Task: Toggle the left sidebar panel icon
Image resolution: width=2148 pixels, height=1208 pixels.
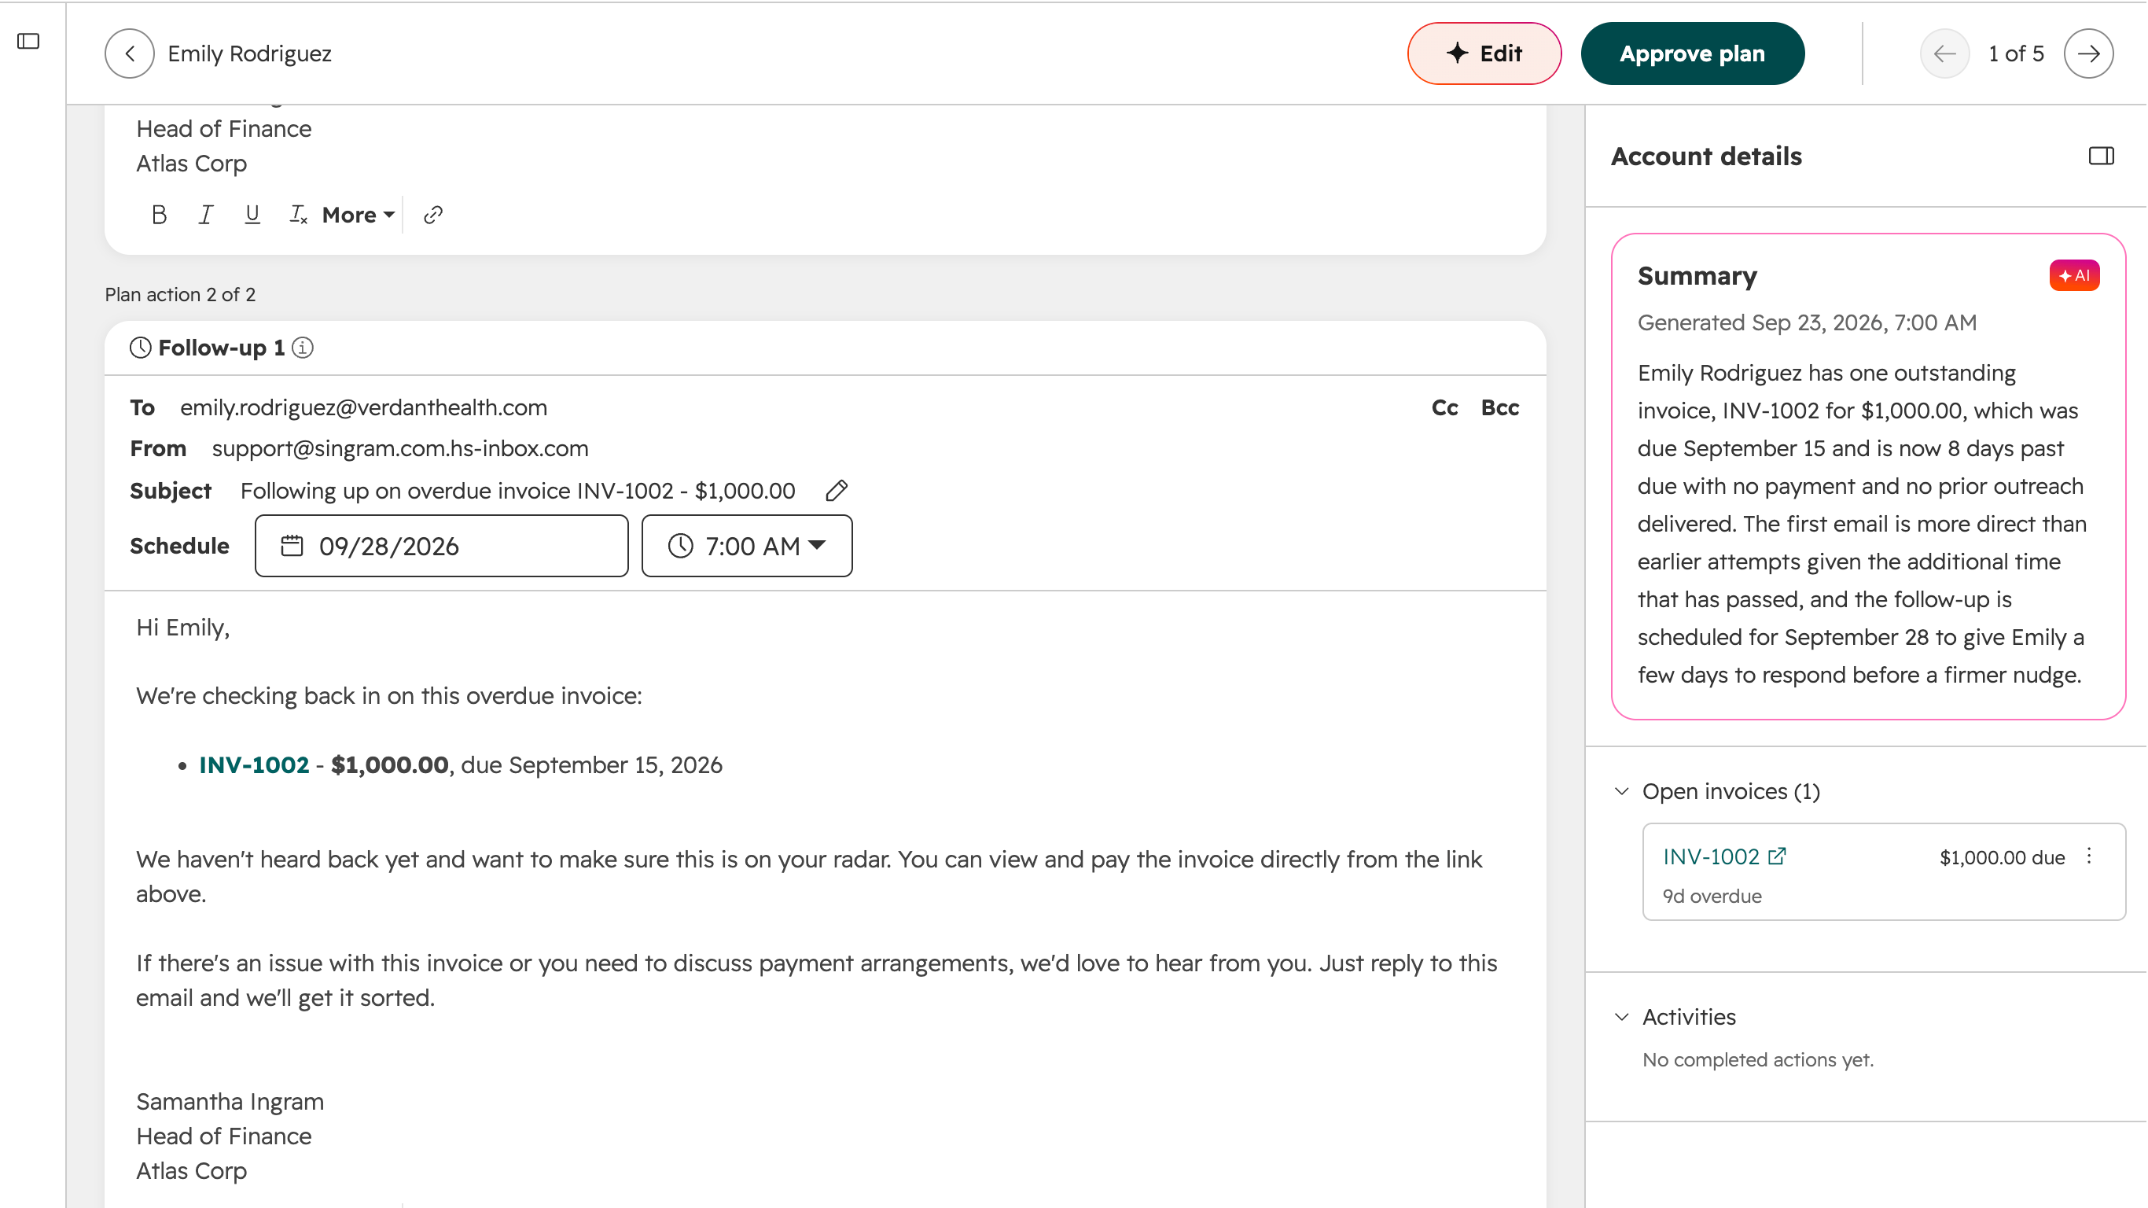Action: coord(28,41)
